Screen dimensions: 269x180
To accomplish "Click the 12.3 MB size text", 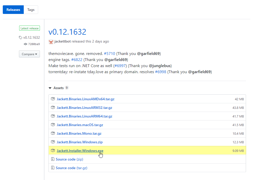I will 238,142.
